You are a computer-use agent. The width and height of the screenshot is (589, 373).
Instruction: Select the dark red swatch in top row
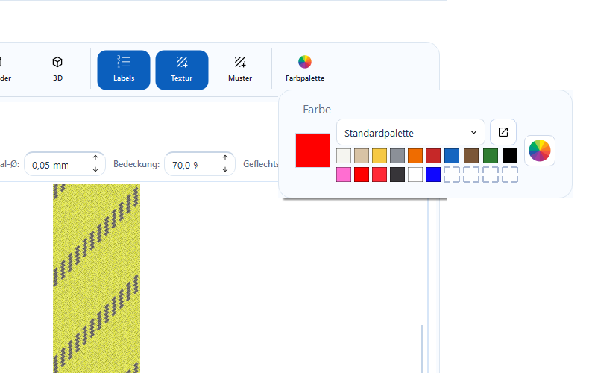(x=433, y=156)
